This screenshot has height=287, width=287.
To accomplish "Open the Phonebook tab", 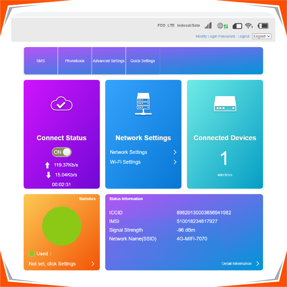I will [x=75, y=61].
